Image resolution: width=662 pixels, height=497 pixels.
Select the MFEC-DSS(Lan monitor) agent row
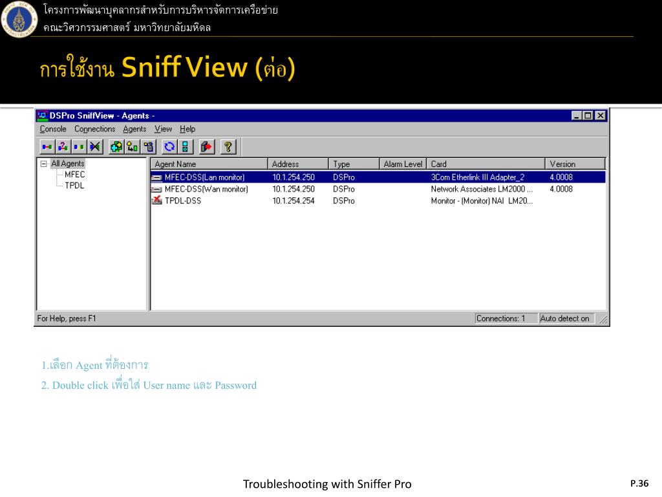[378, 177]
